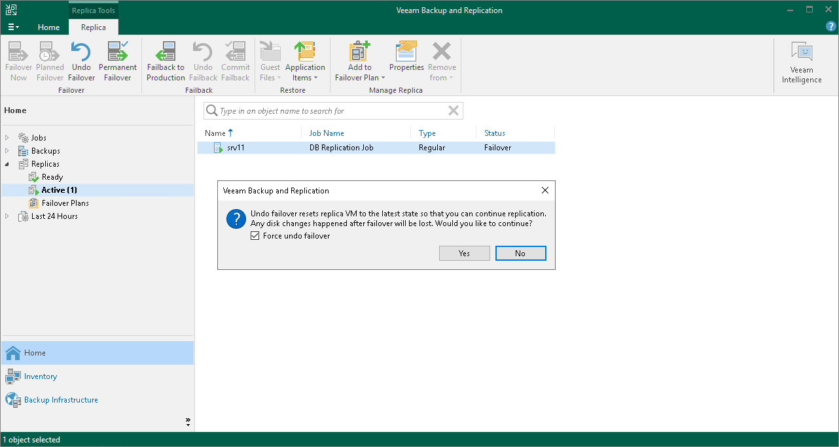This screenshot has height=447, width=839.
Task: Click the Failover Plans tree icon
Action: coord(34,203)
